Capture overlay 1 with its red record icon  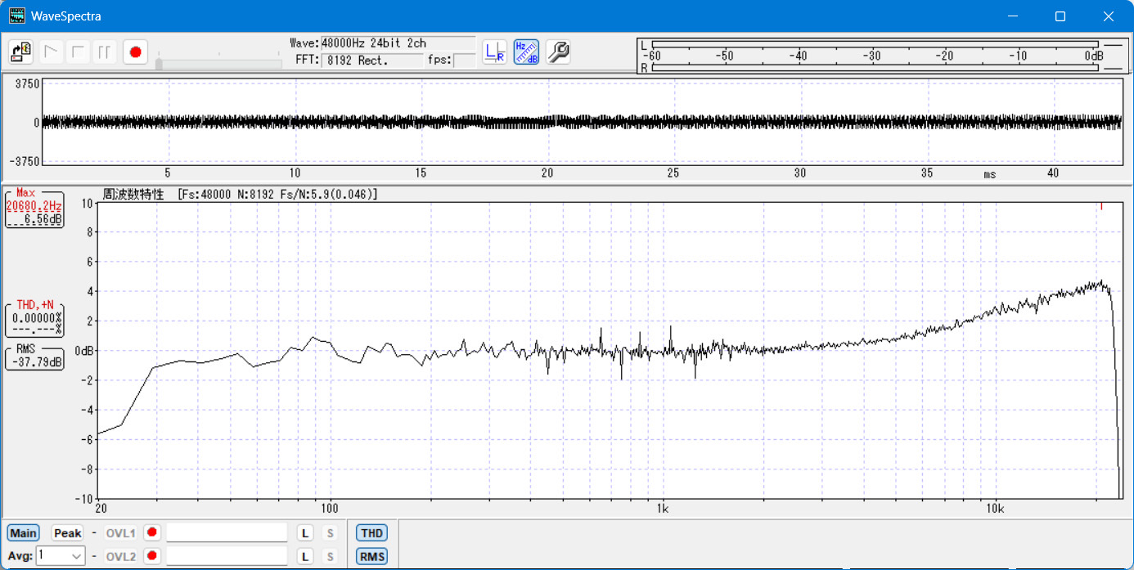151,532
